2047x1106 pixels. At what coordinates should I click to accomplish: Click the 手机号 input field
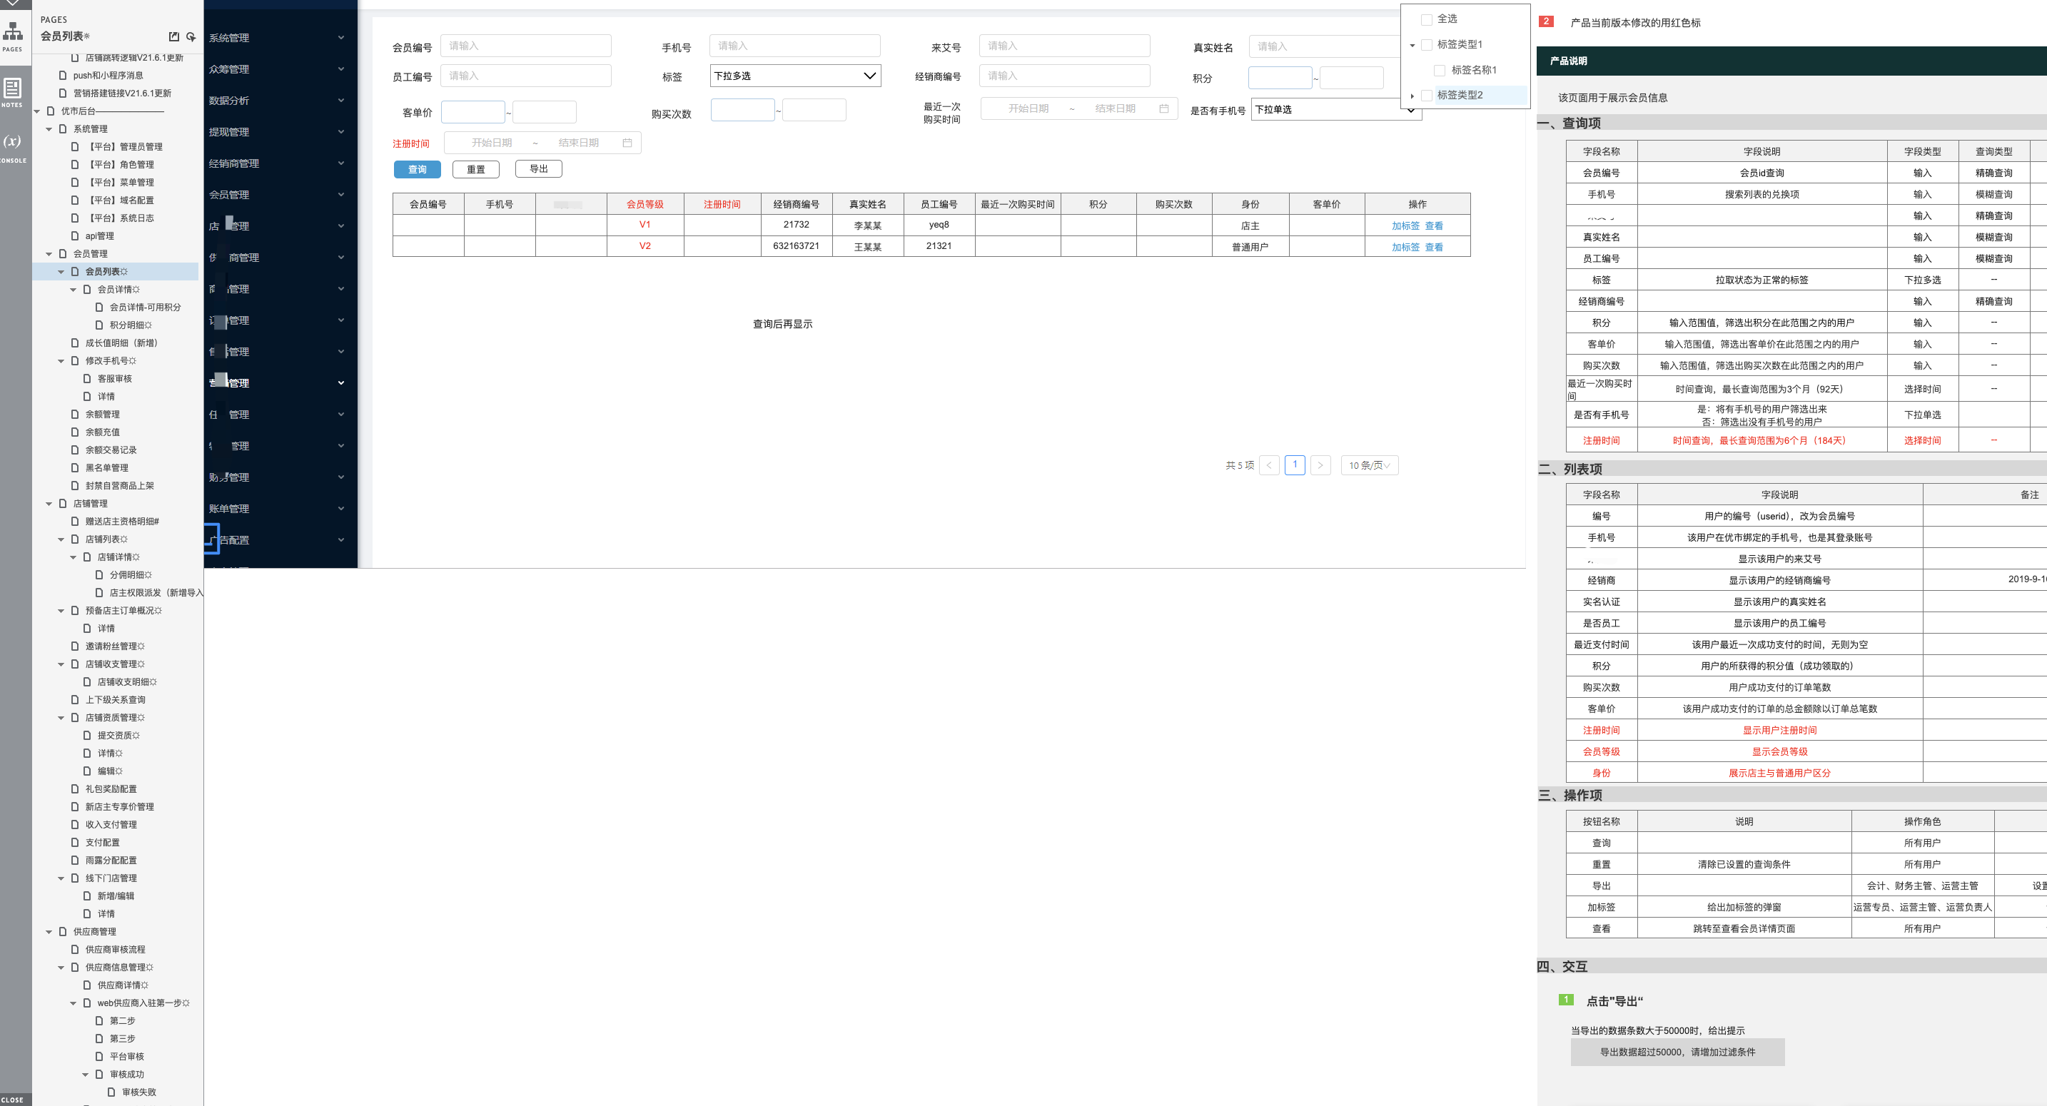pyautogui.click(x=794, y=46)
